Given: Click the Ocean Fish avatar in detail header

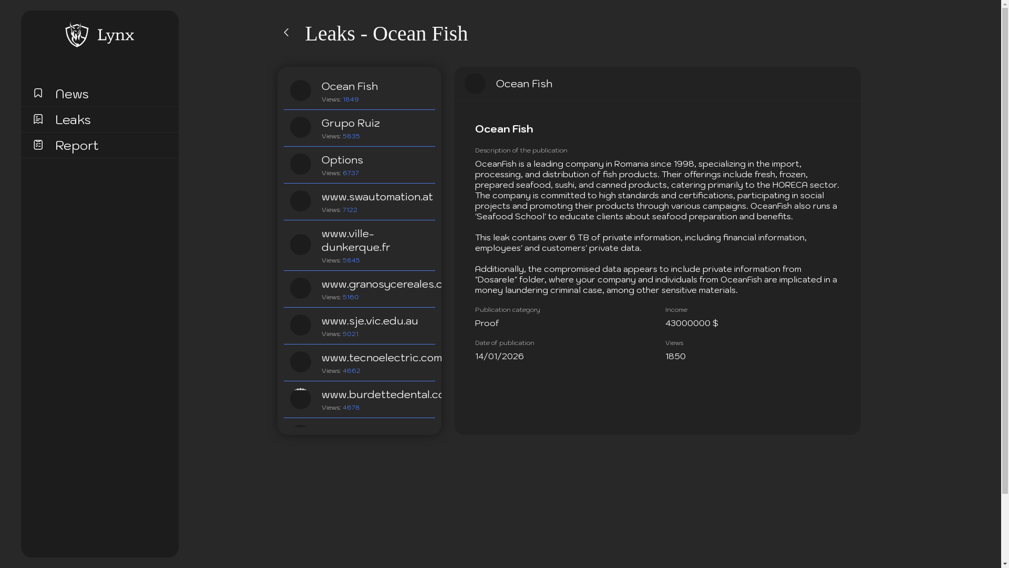Looking at the screenshot, I should [475, 84].
